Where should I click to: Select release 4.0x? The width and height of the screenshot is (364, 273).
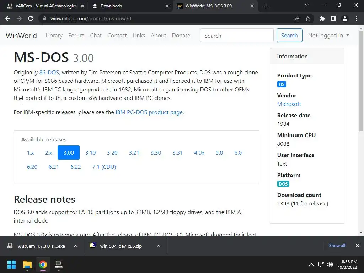tap(199, 152)
